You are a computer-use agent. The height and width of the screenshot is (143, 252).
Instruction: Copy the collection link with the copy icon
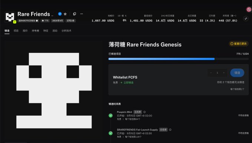click(x=74, y=14)
